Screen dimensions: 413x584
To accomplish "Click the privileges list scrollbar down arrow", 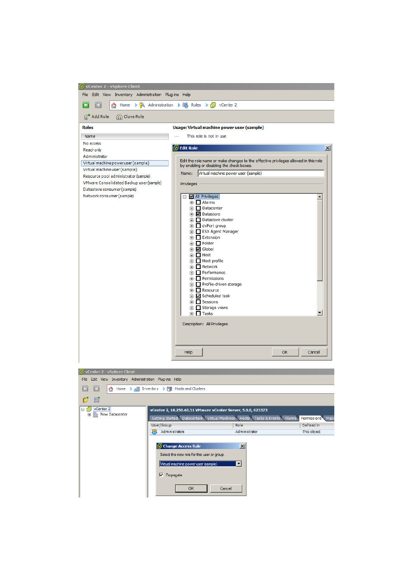I will (x=320, y=313).
